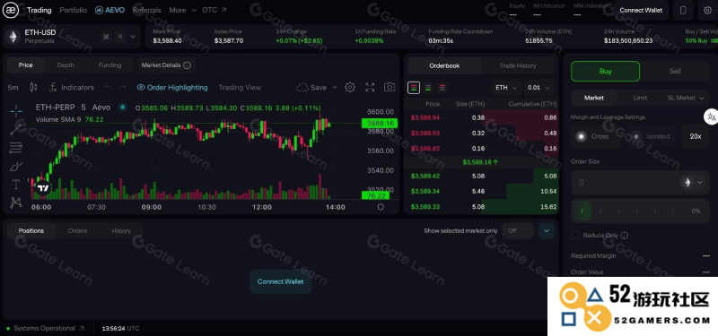The image size is (718, 336).
Task: Select the crosshair cursor tool
Action: pos(16,110)
